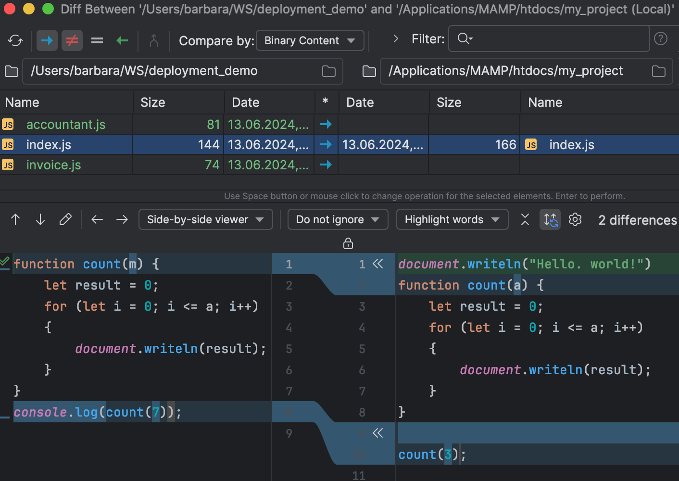Click the synchronize selected arrow-up icon
The image size is (679, 481).
click(154, 41)
